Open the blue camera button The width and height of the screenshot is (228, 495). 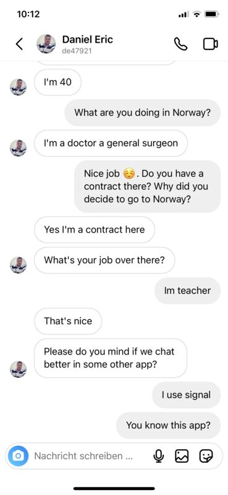click(x=19, y=456)
